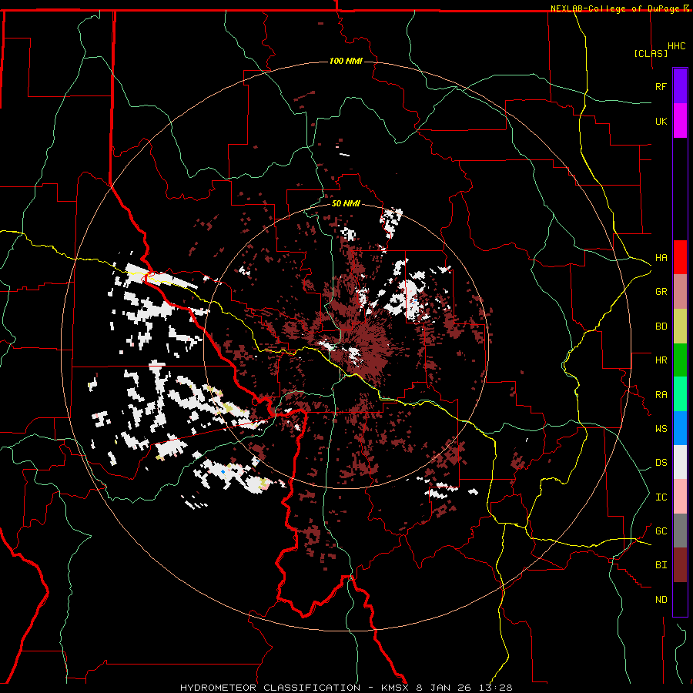693x693 pixels.
Task: Click the IC legend label
Action: click(x=661, y=497)
